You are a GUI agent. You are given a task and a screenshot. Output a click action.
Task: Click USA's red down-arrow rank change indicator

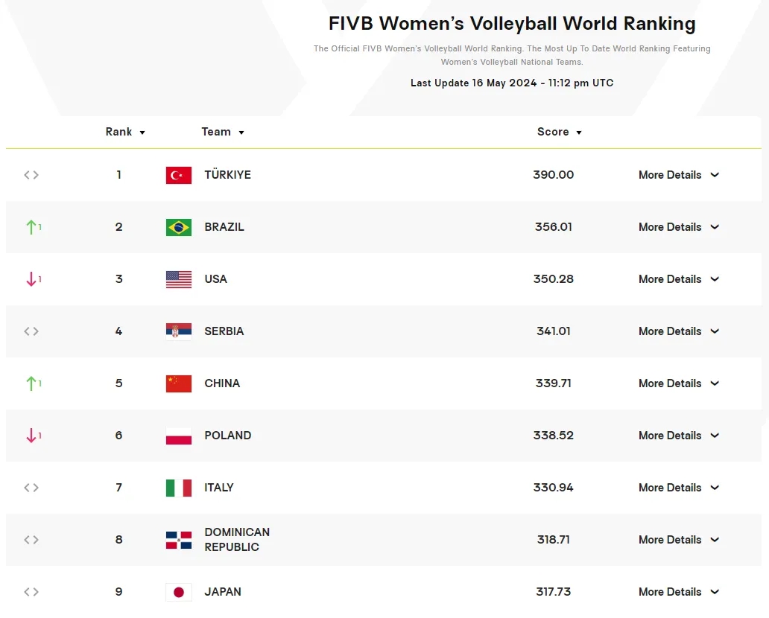tap(32, 279)
